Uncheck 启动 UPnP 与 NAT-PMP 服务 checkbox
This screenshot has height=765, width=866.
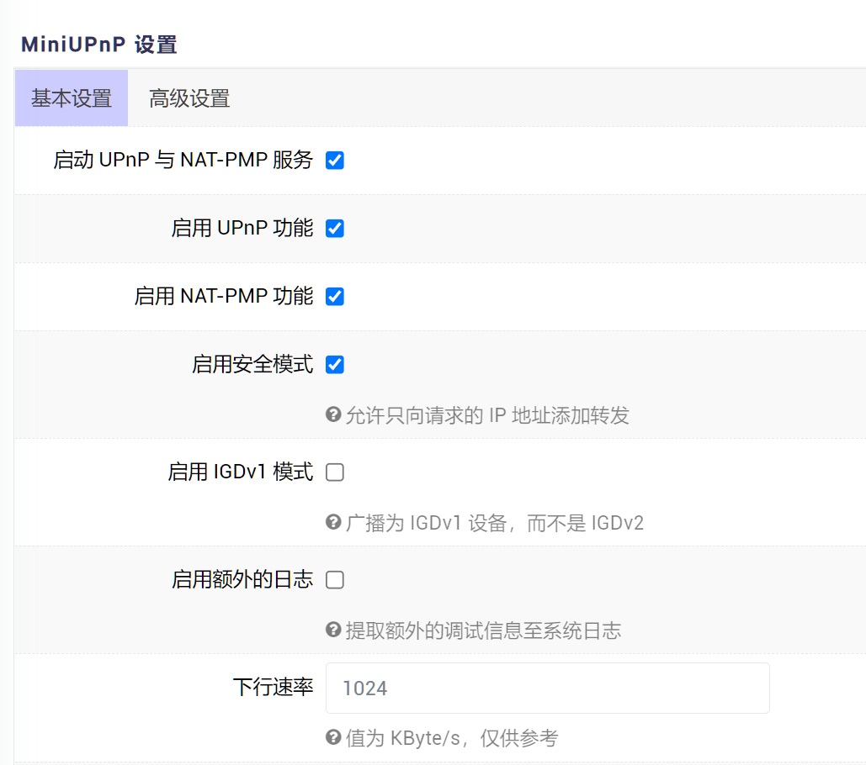pyautogui.click(x=335, y=161)
